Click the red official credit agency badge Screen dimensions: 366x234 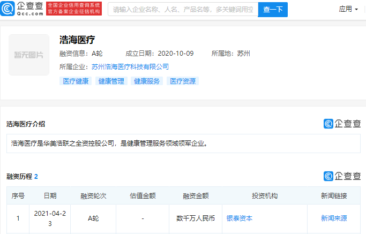click(x=74, y=9)
